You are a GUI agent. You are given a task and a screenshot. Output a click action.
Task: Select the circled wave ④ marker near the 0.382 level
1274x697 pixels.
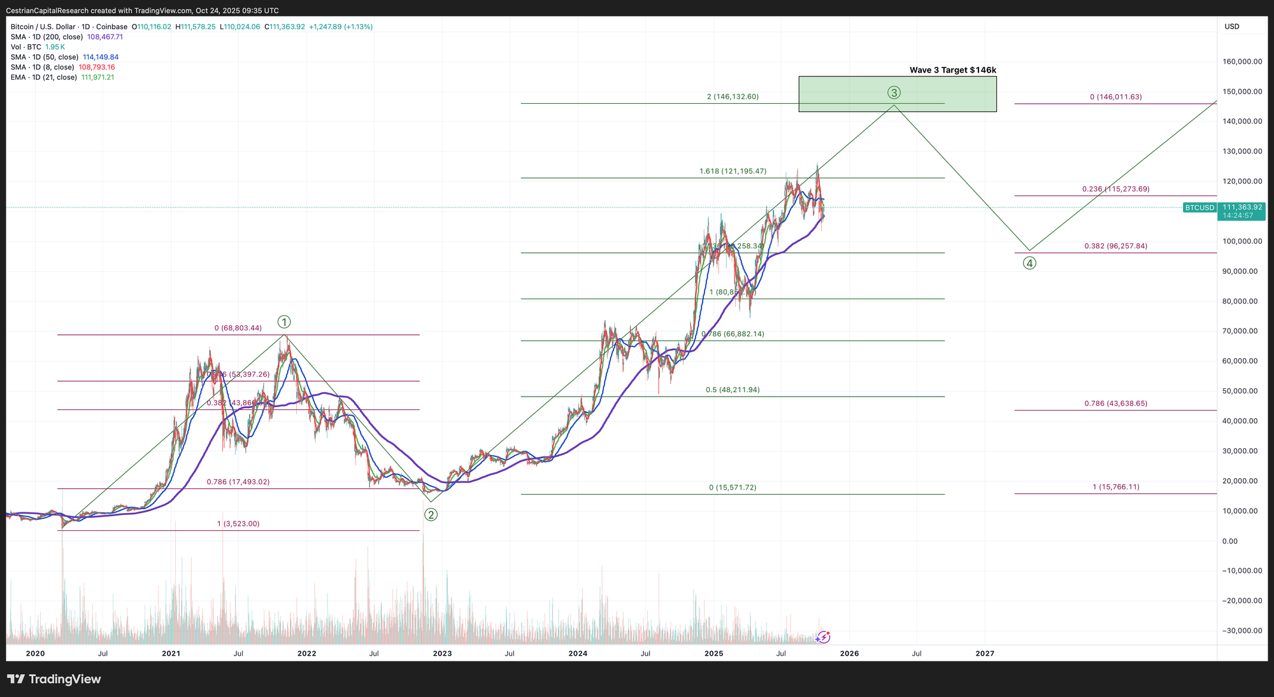pos(1031,262)
